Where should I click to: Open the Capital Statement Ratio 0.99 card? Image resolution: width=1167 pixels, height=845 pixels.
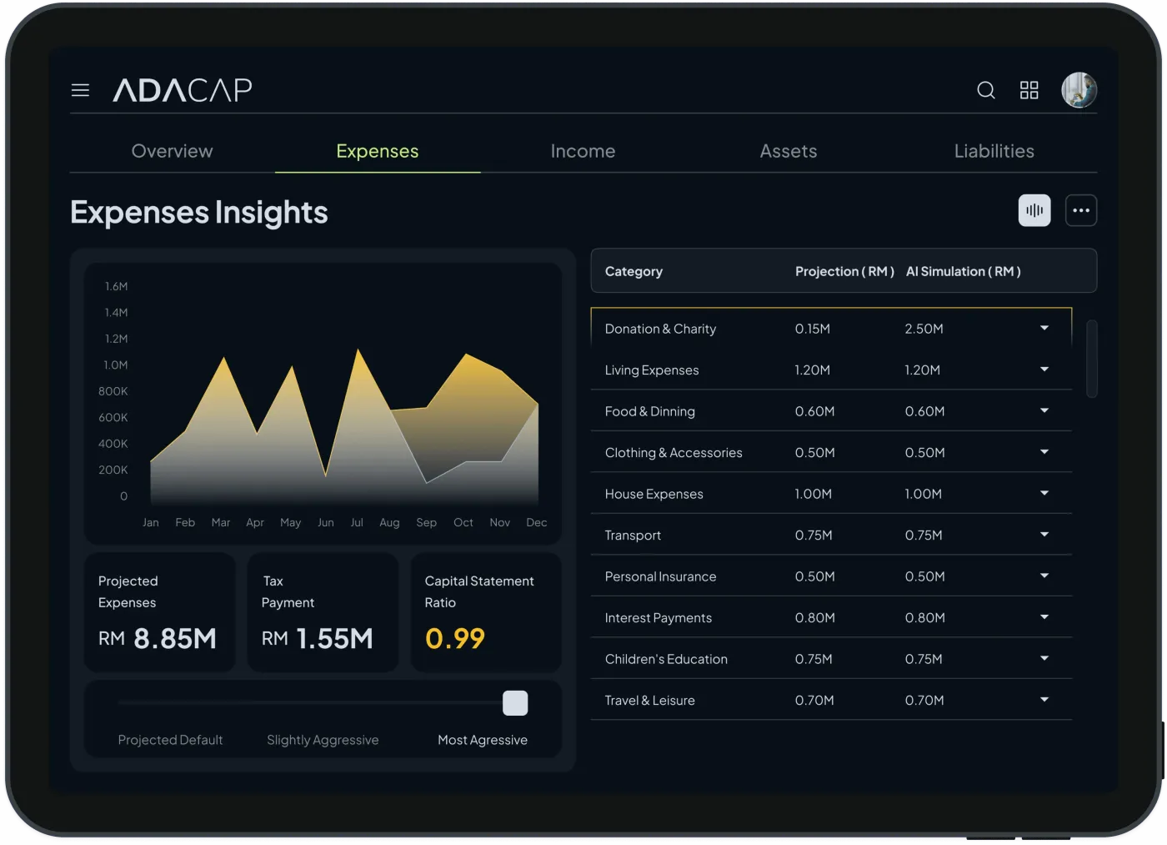click(486, 612)
